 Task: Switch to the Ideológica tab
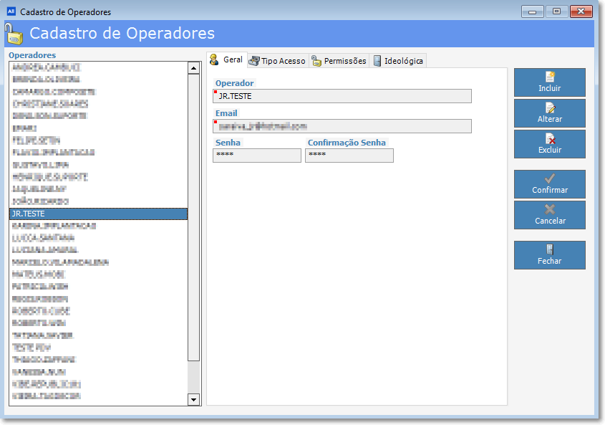[398, 61]
